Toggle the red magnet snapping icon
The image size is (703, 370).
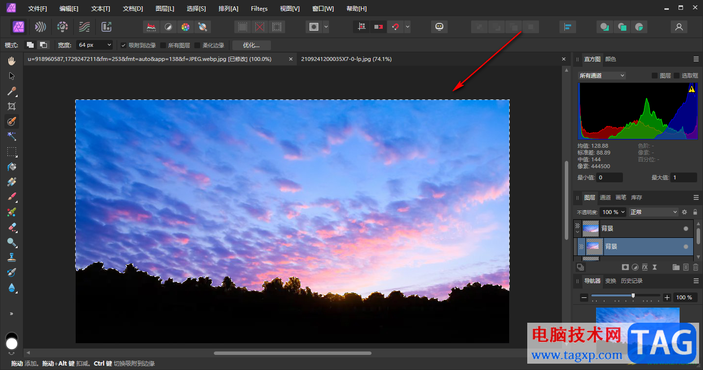(395, 27)
